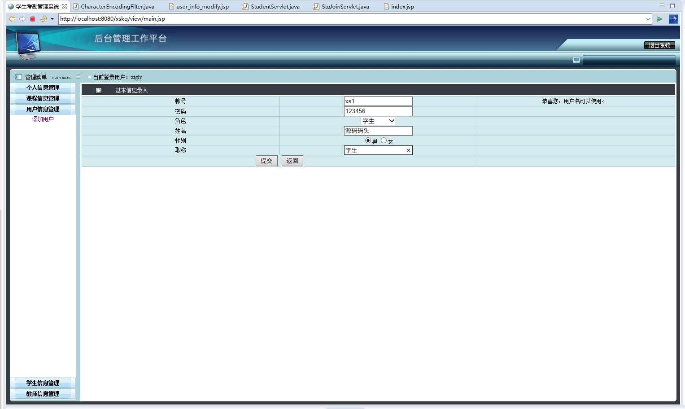This screenshot has width=685, height=409.
Task: Clear the 职称 field with the X
Action: click(x=408, y=150)
